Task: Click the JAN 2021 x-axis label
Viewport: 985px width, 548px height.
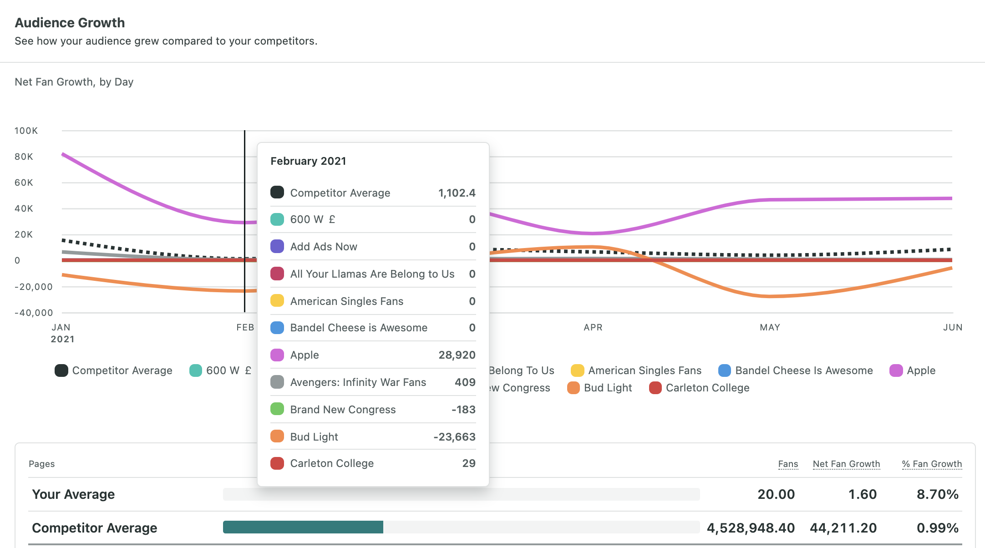Action: pos(62,333)
